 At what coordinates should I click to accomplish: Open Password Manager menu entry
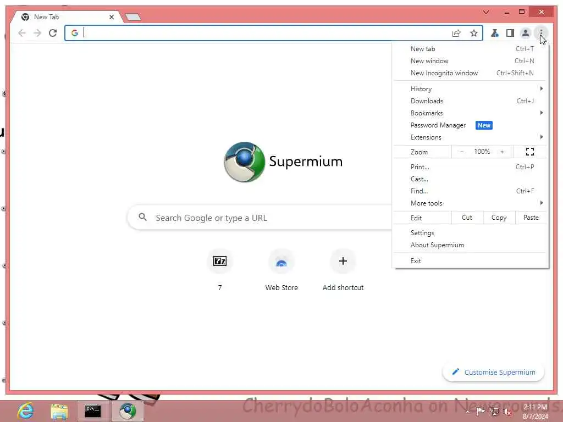tap(471, 125)
